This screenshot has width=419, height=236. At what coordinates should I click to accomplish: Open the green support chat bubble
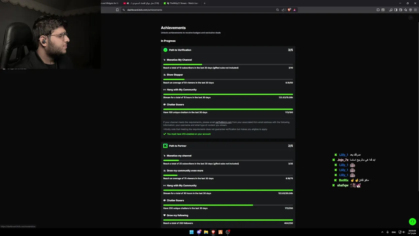[412, 222]
